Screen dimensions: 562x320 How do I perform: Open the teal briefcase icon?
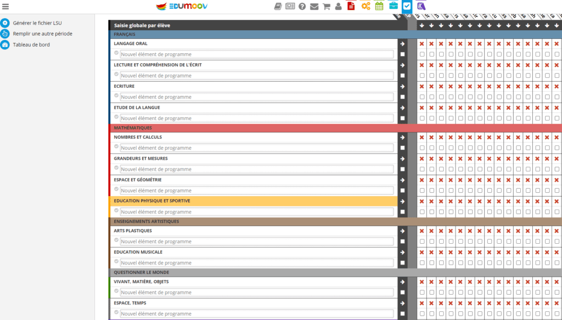[394, 6]
